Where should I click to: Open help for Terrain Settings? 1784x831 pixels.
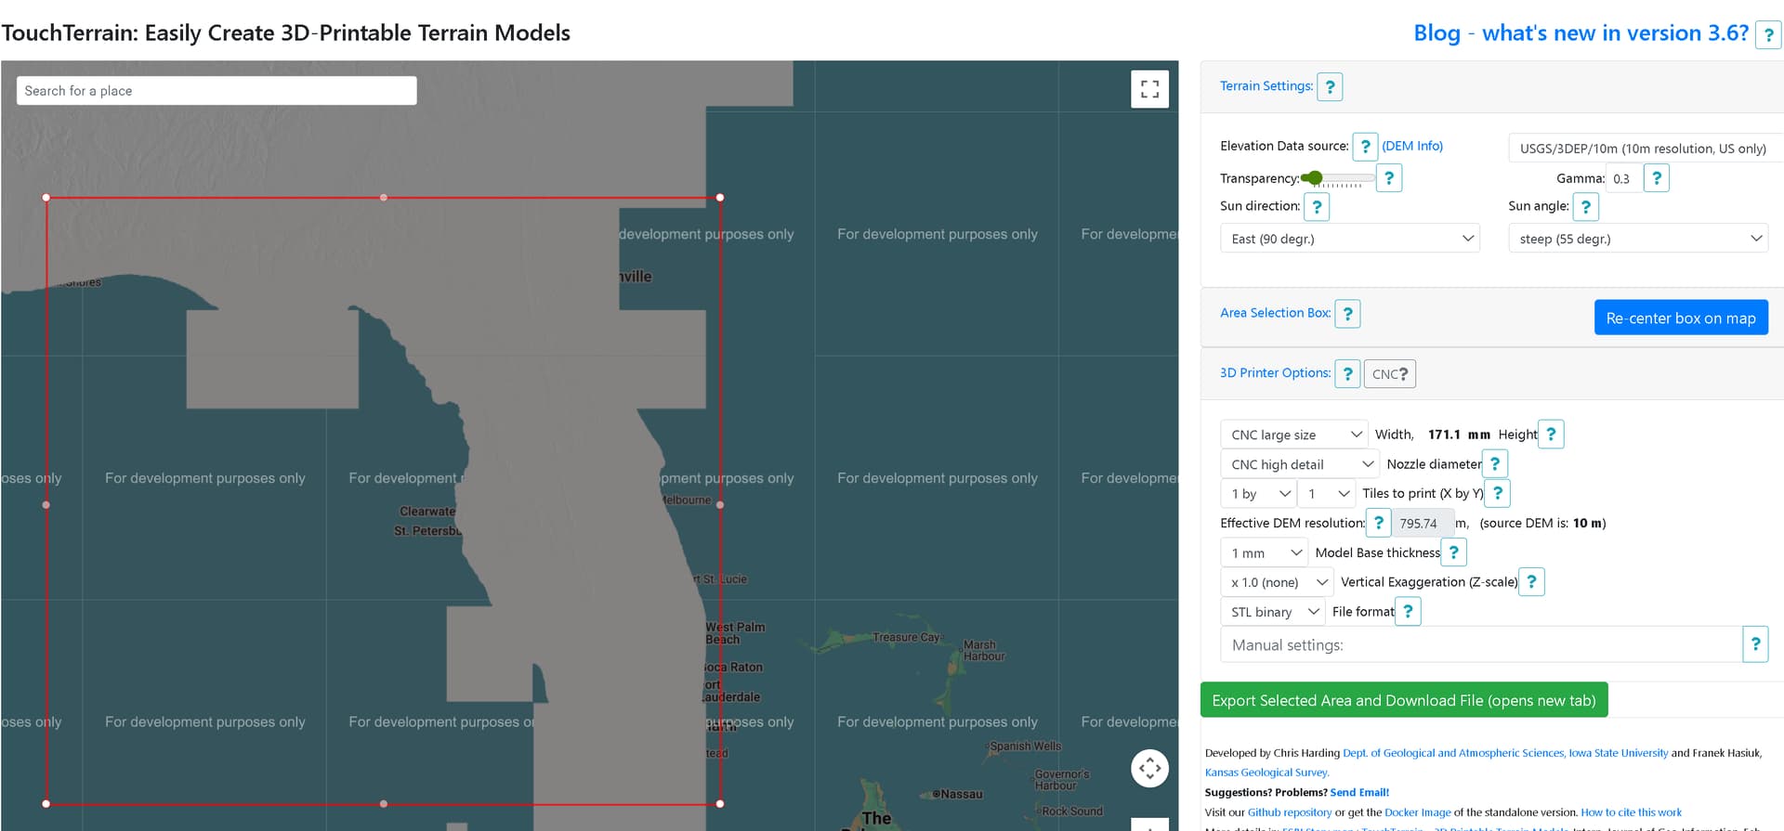[1330, 86]
